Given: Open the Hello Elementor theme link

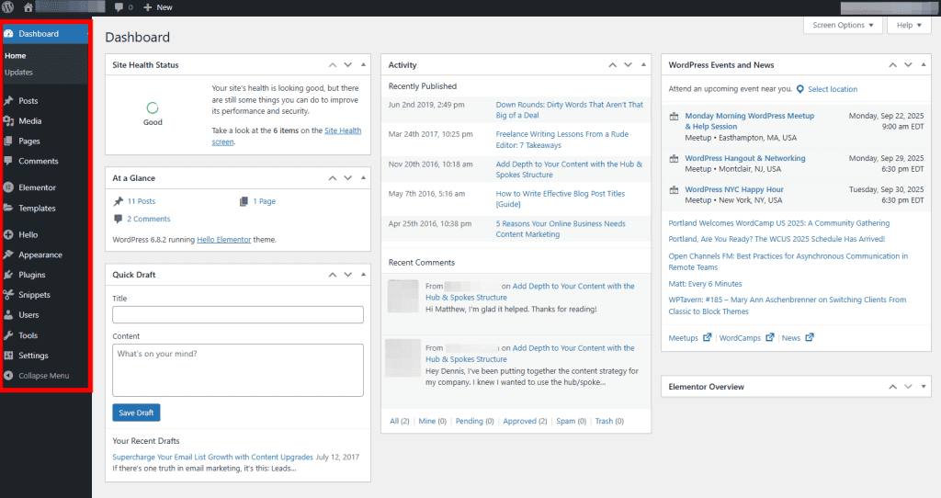Looking at the screenshot, I should (x=224, y=240).
